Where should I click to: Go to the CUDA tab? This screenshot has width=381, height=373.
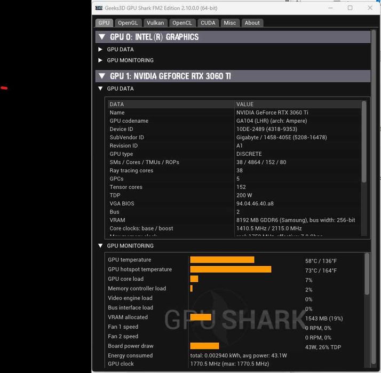tap(208, 23)
